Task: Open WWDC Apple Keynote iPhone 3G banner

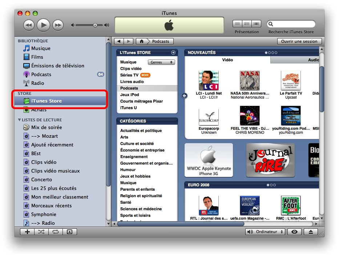Action: pos(209,160)
